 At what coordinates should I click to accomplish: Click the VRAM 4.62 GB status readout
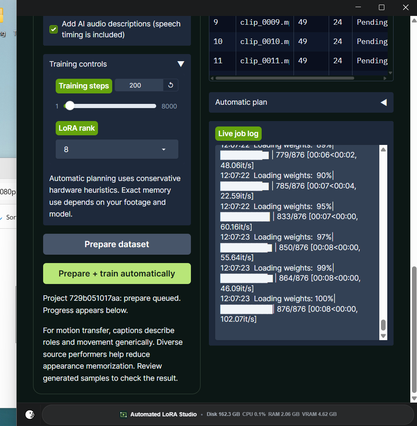[319, 414]
